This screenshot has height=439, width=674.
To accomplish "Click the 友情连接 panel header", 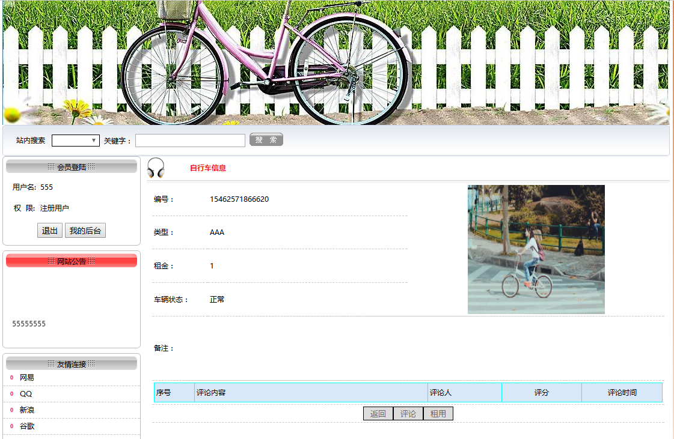I will coord(72,364).
